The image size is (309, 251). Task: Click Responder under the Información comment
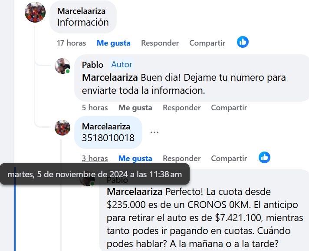point(160,43)
